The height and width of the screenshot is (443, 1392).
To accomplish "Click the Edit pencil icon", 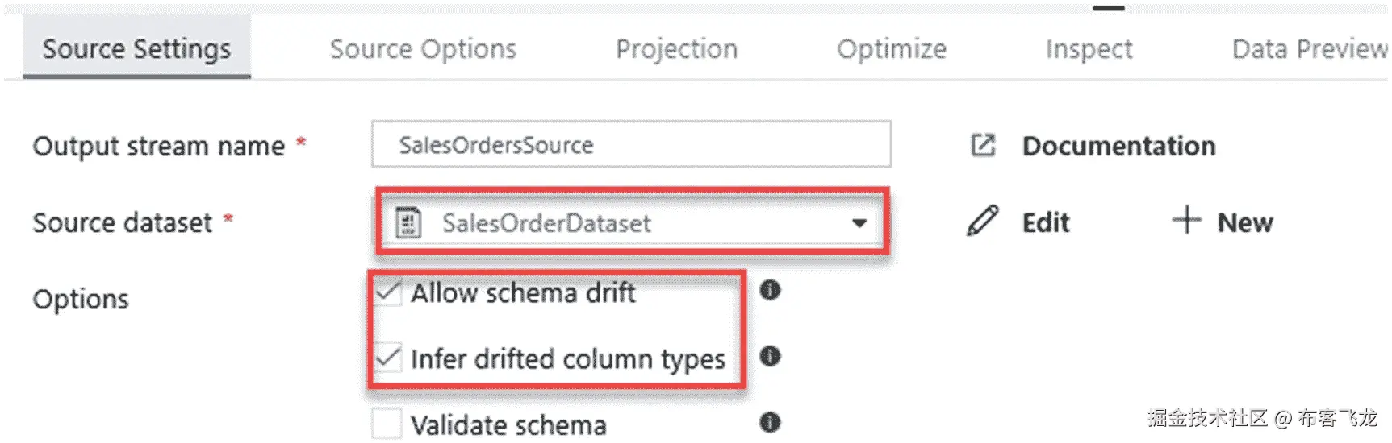I will pos(982,221).
